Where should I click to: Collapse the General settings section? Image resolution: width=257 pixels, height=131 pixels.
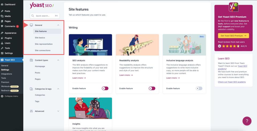pyautogui.click(x=58, y=25)
